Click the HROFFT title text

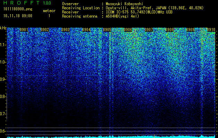21,3
